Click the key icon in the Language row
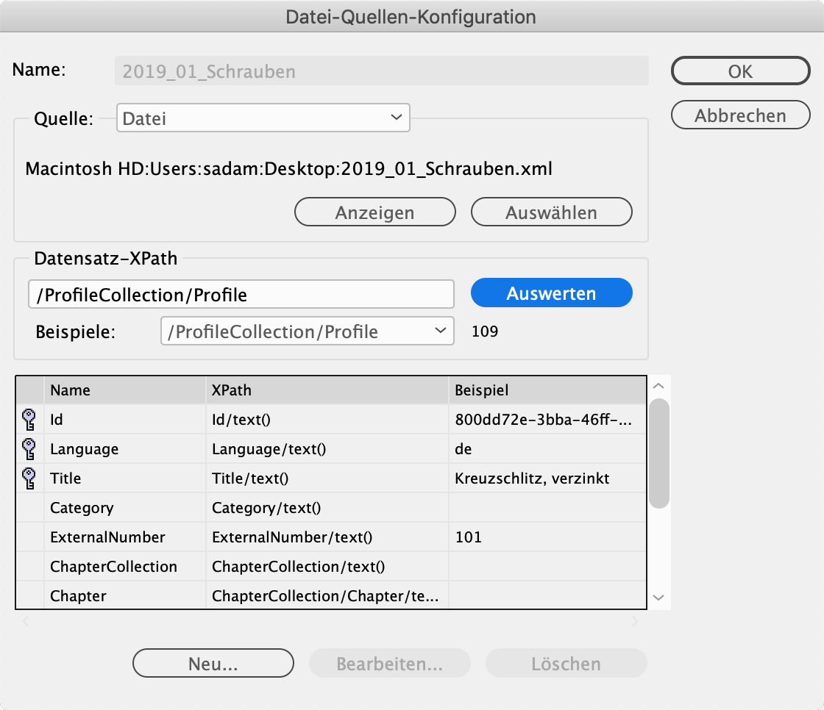The height and width of the screenshot is (710, 824). (x=29, y=449)
